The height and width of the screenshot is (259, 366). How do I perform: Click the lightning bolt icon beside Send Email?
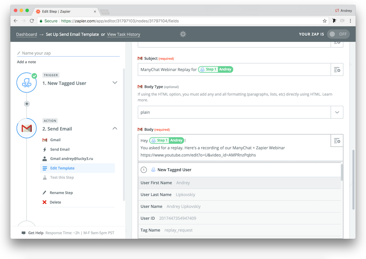[x=45, y=149]
